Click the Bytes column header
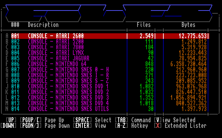This screenshot has height=138, width=222. 188,25
